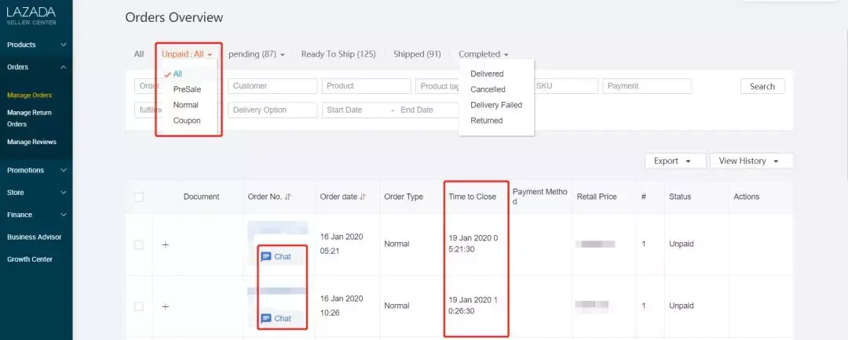Sort by Order date arrows icon

coord(363,197)
